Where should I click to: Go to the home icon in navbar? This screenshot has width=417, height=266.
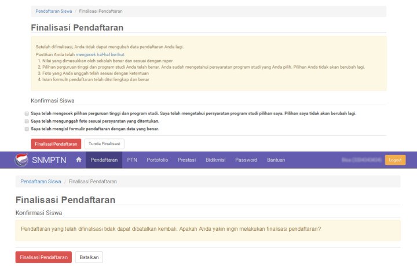click(79, 160)
